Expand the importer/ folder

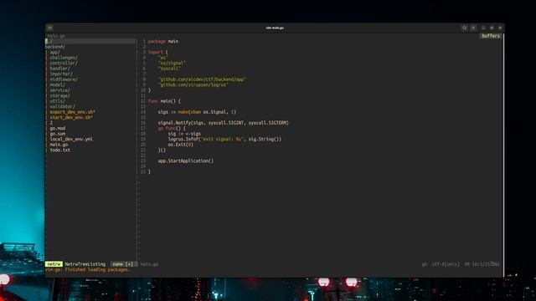point(61,74)
